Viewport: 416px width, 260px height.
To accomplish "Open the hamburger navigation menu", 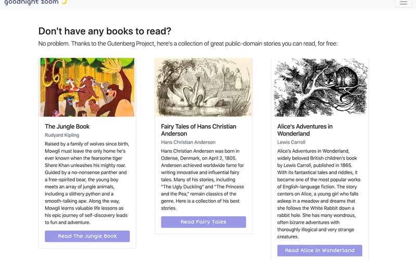I will 404,3.
